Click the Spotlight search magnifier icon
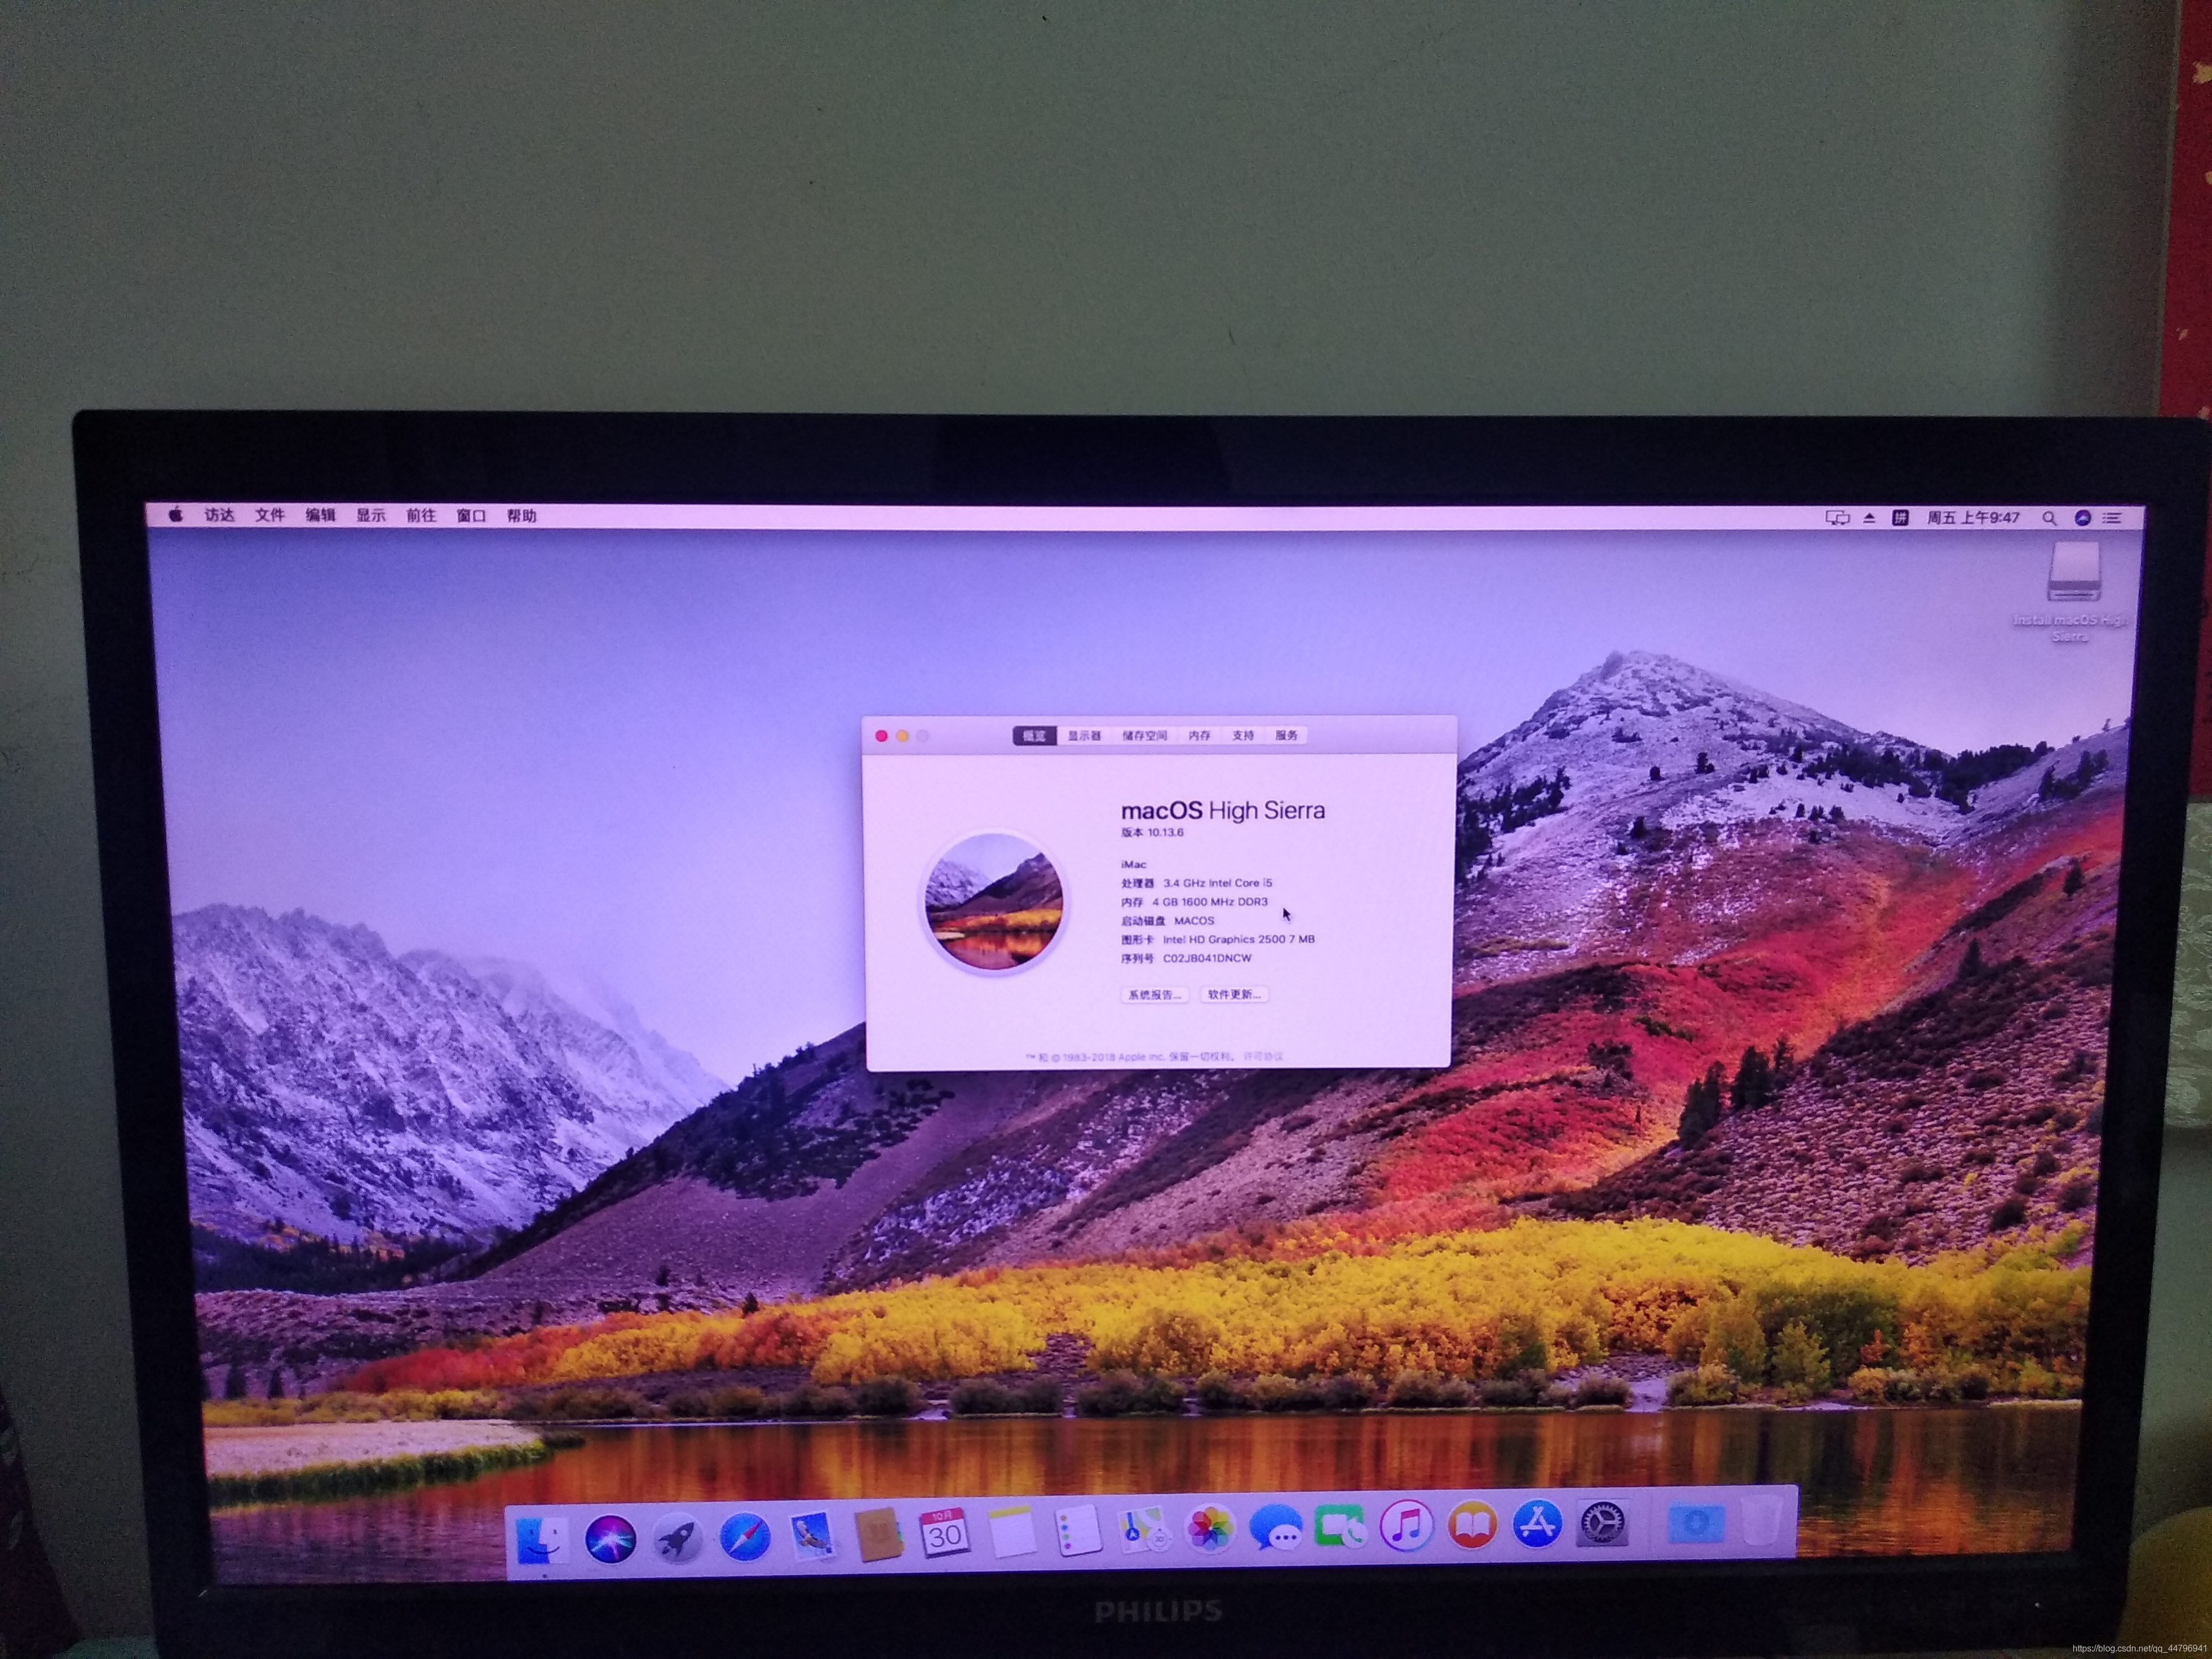Viewport: 2212px width, 1659px height. tap(2049, 518)
